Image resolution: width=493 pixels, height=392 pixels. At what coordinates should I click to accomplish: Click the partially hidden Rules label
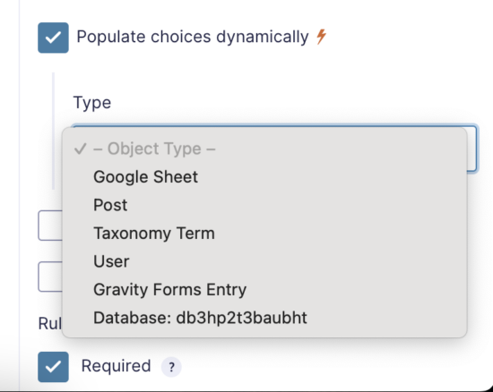50,323
